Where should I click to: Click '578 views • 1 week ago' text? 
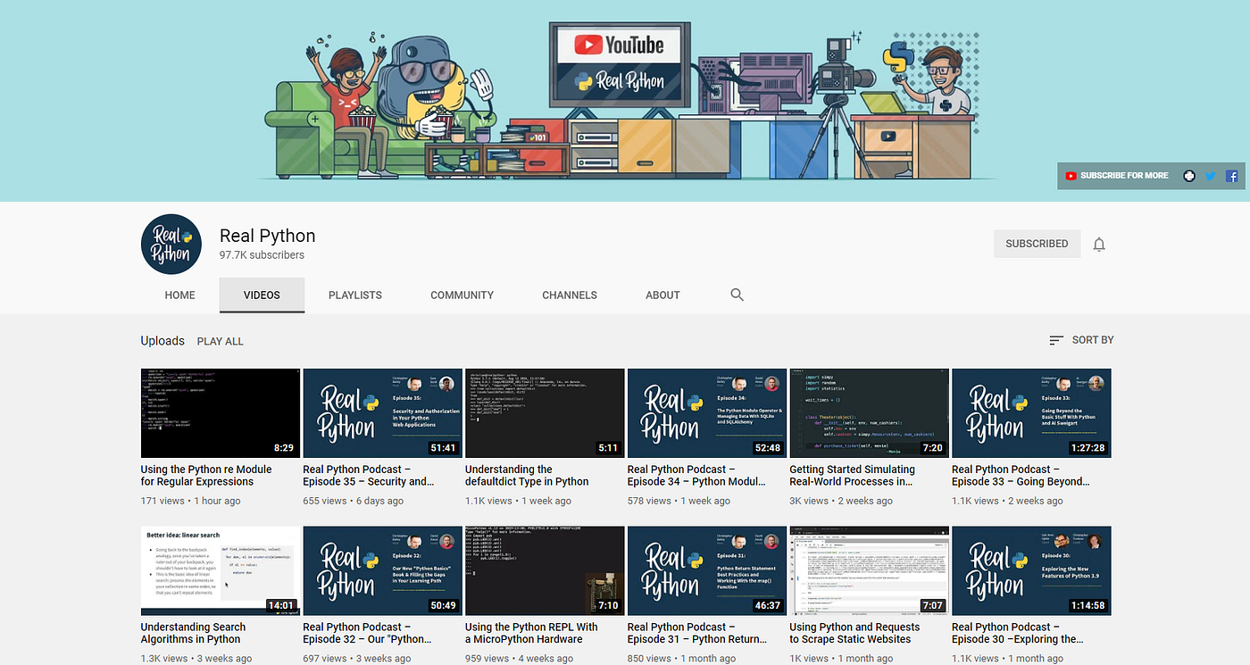(679, 501)
